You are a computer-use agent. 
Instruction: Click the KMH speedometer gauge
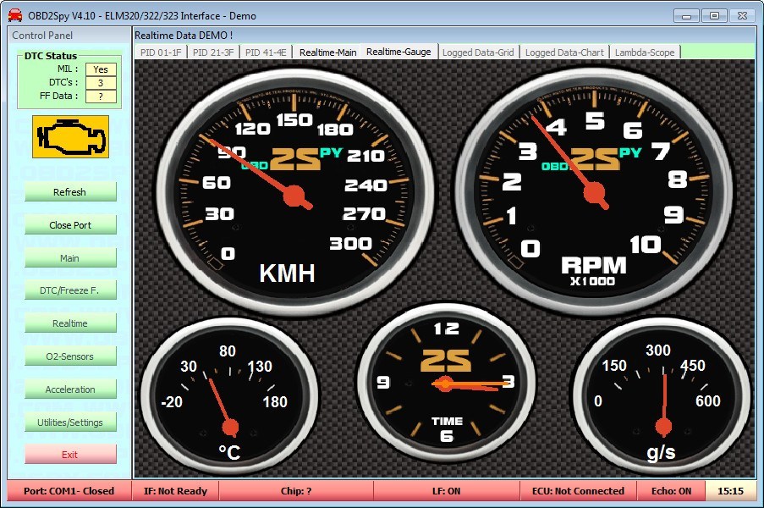point(295,191)
